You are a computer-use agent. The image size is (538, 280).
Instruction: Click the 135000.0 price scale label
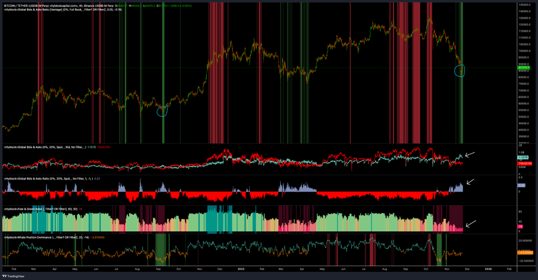(524, 5)
